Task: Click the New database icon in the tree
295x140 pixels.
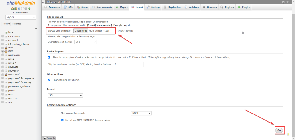Action: pos(6,32)
